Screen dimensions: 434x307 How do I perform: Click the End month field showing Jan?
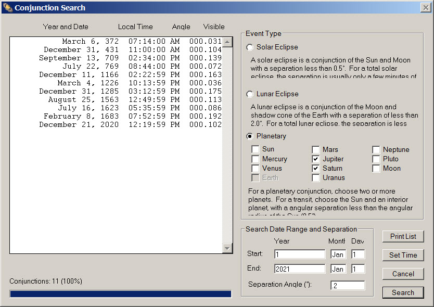tap(338, 269)
